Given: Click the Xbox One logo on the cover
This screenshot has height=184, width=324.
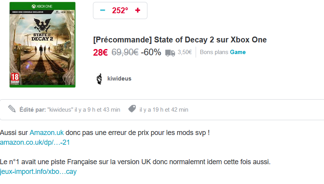Looking at the screenshot, I should [x=42, y=6].
